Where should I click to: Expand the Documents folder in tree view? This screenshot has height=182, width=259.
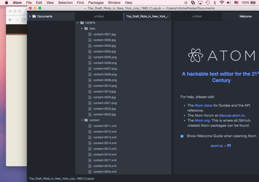point(30,16)
